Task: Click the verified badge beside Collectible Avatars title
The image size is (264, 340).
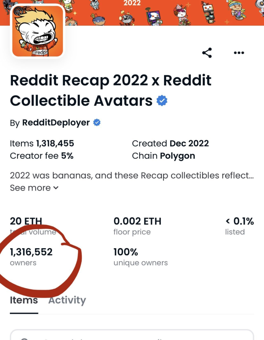Action: click(162, 101)
